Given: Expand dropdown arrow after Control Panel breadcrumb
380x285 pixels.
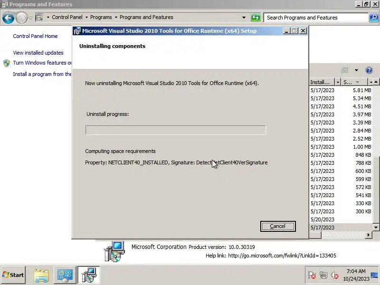Looking at the screenshot, I should (86, 18).
